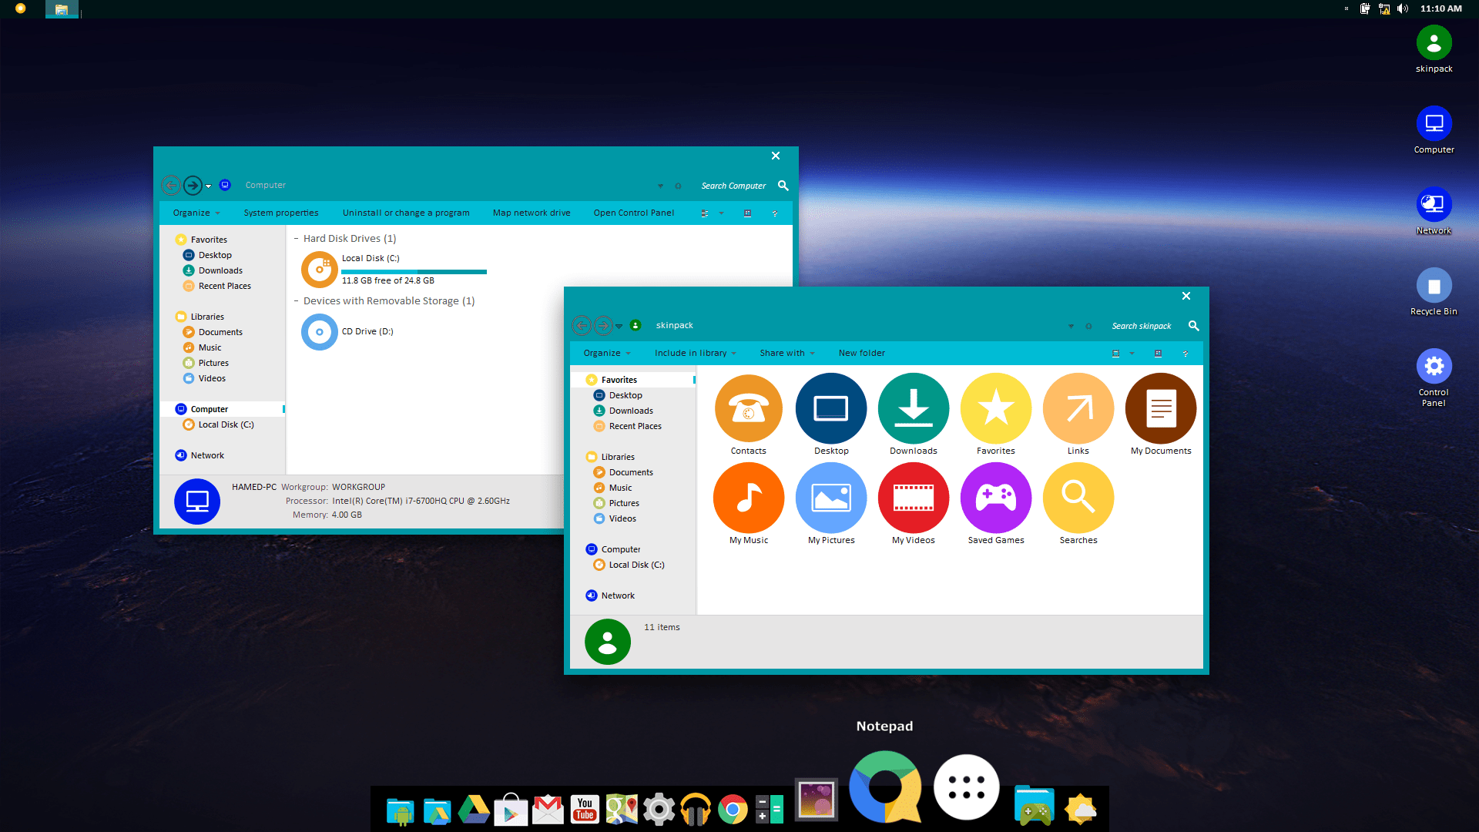The width and height of the screenshot is (1479, 832).
Task: Open the Share with dropdown
Action: [x=786, y=353]
